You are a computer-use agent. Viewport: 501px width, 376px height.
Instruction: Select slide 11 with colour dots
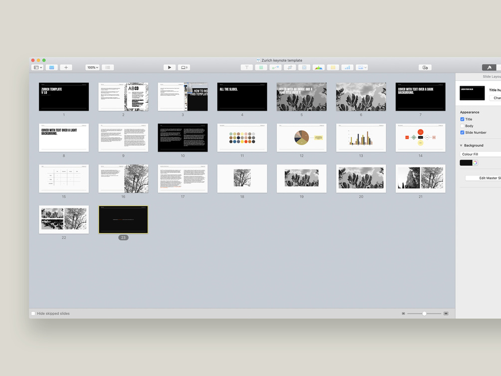click(x=242, y=138)
